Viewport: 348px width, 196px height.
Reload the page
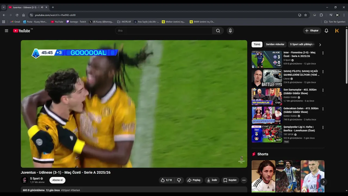coord(17,15)
